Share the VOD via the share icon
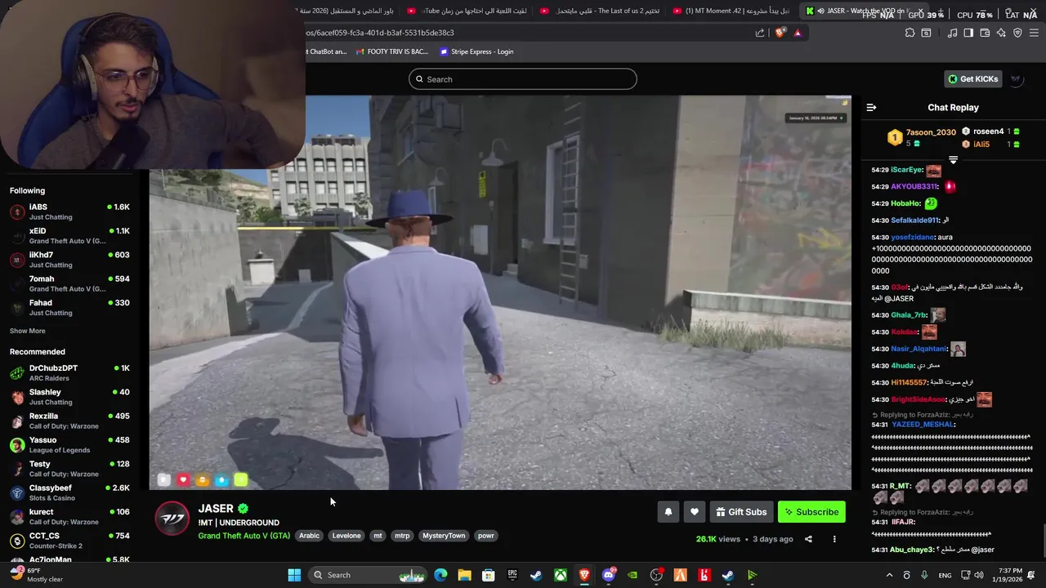 pos(808,539)
